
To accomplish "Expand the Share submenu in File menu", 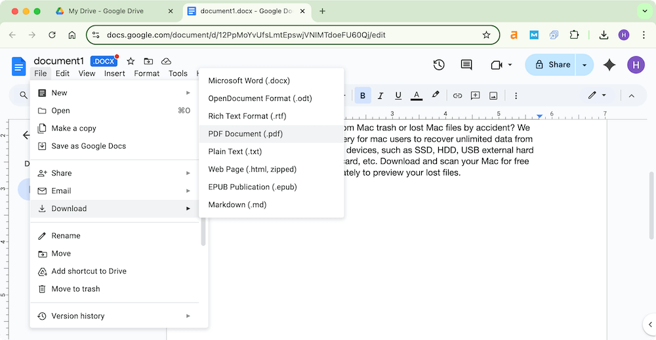I will (x=188, y=173).
